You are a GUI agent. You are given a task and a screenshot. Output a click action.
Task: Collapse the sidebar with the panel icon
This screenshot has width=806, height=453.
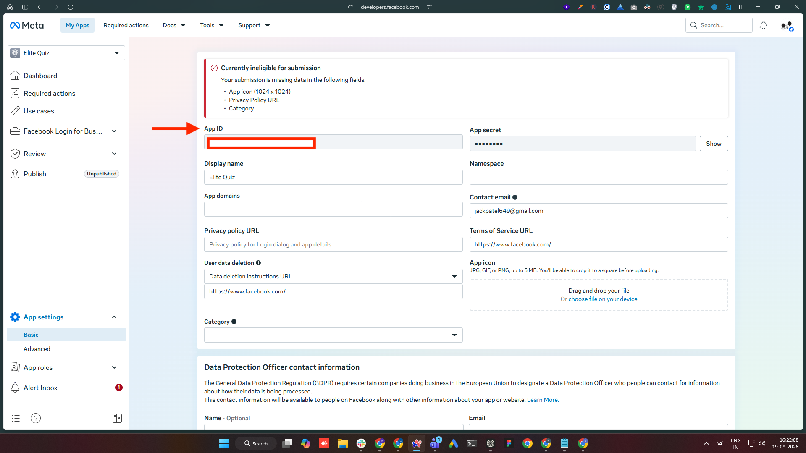tap(117, 418)
